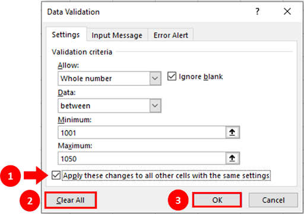Close the Data Validation dialog
Screen dimensions: 304x214
[287, 11]
